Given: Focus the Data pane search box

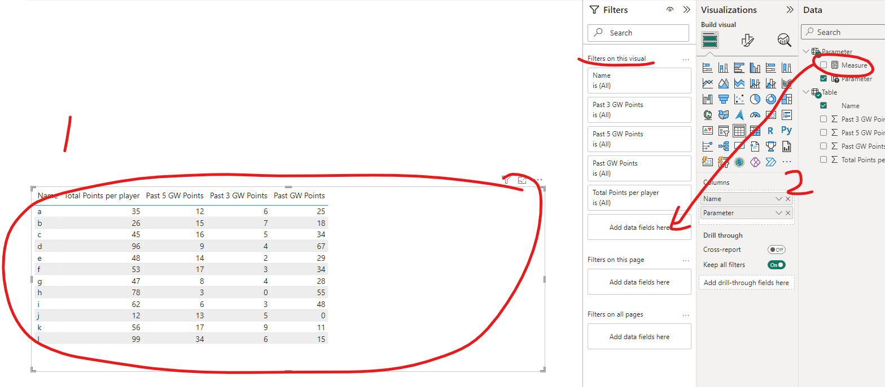Looking at the screenshot, I should (x=843, y=32).
